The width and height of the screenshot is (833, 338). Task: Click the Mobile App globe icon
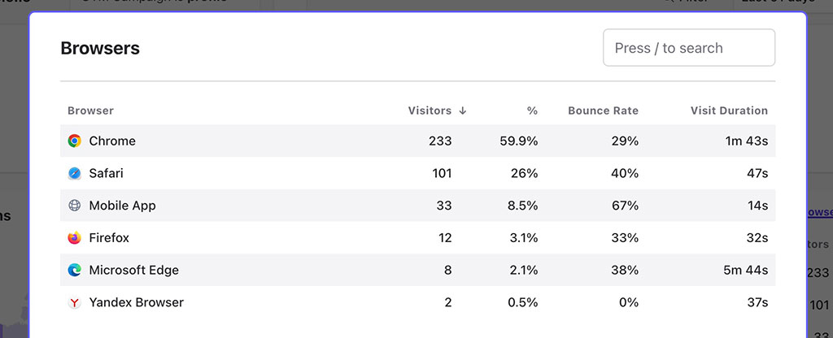pos(75,206)
